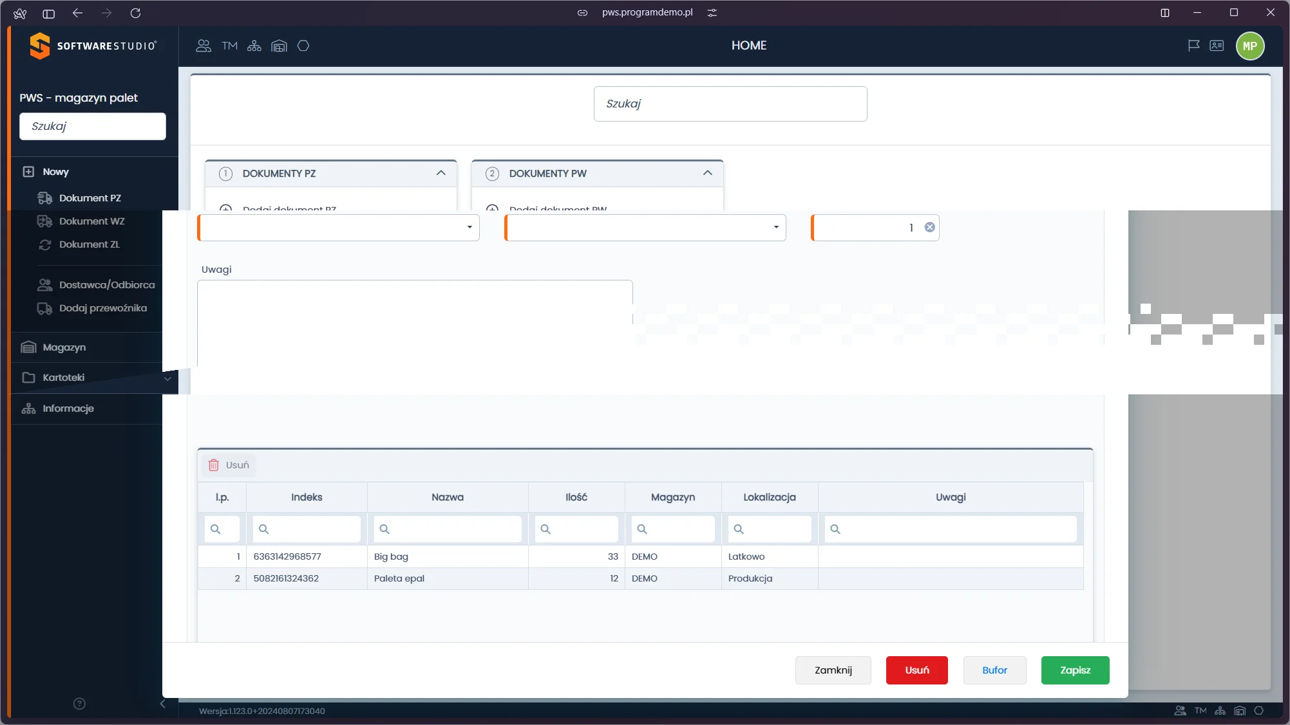Viewport: 1290px width, 725px height.
Task: Collapse the DOKUMENTY PW panel
Action: [707, 173]
